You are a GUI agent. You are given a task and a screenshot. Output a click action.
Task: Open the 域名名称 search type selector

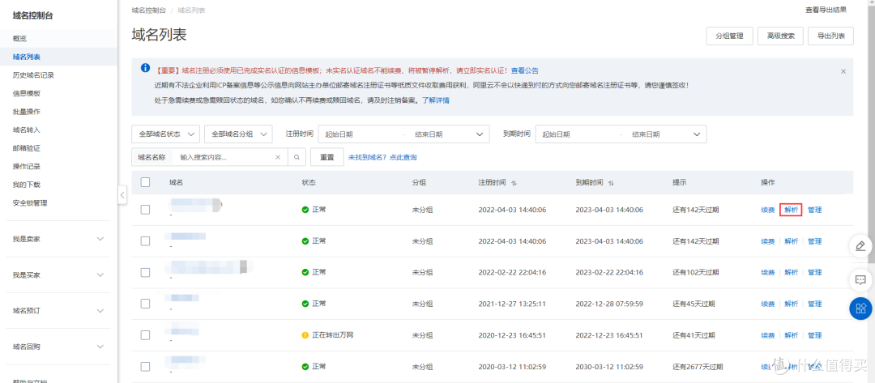[x=152, y=157]
